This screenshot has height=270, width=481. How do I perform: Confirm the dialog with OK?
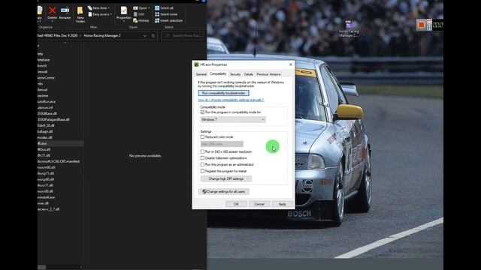click(236, 204)
